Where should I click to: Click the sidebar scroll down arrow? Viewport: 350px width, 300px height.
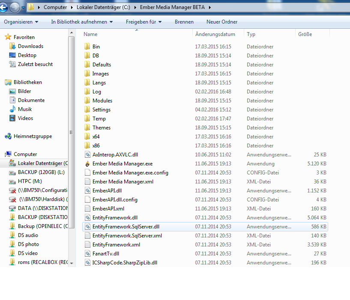72,263
